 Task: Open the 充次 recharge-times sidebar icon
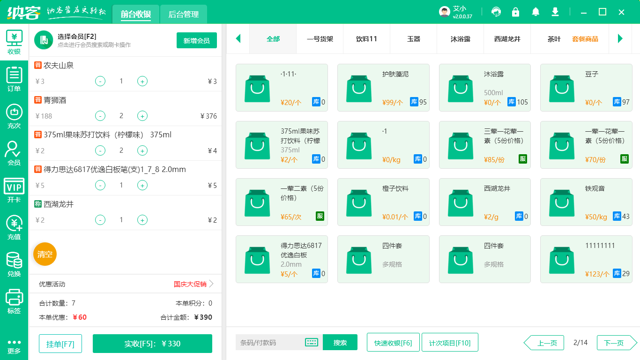(x=14, y=116)
